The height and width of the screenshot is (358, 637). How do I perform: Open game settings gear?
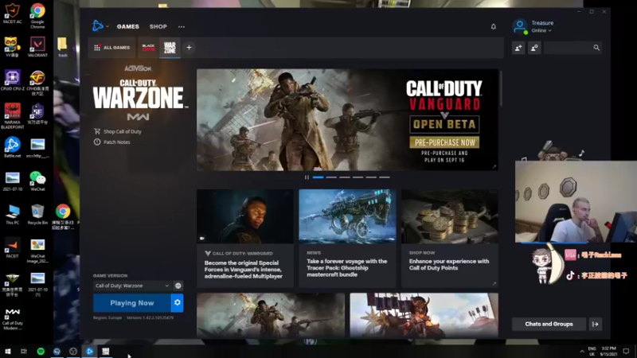pyautogui.click(x=178, y=303)
